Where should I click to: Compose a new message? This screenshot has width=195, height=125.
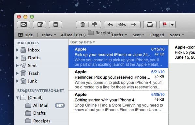39,25
